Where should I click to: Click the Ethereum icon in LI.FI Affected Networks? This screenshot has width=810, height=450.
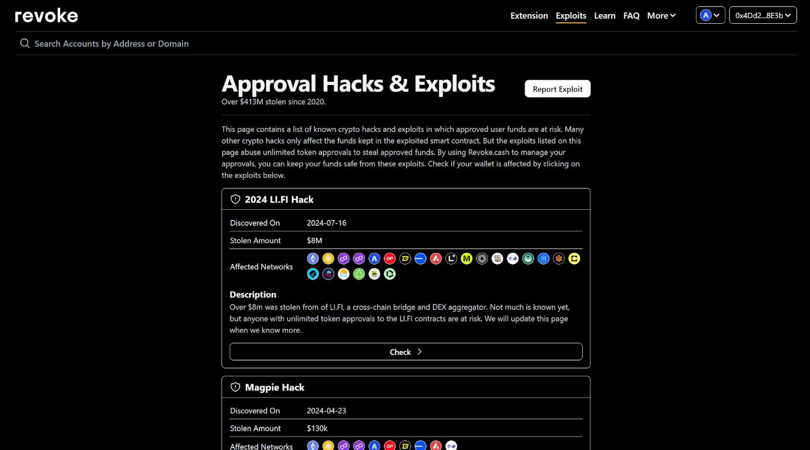pos(313,259)
